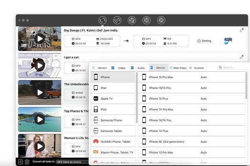Click the Big Dawgs MP3 output format box

point(161,41)
